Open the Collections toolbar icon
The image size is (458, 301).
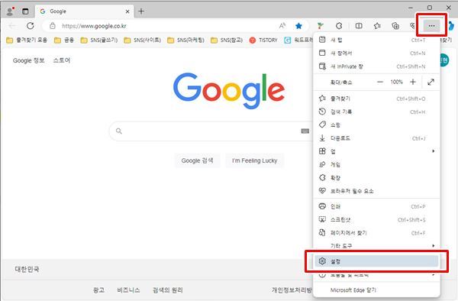395,26
